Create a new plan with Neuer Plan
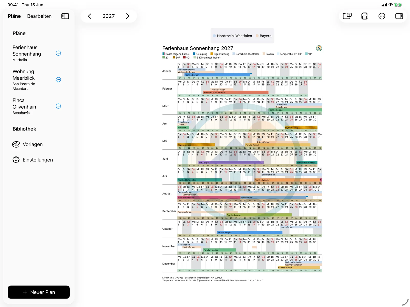Screen dimensions: 410x307 coord(39,292)
